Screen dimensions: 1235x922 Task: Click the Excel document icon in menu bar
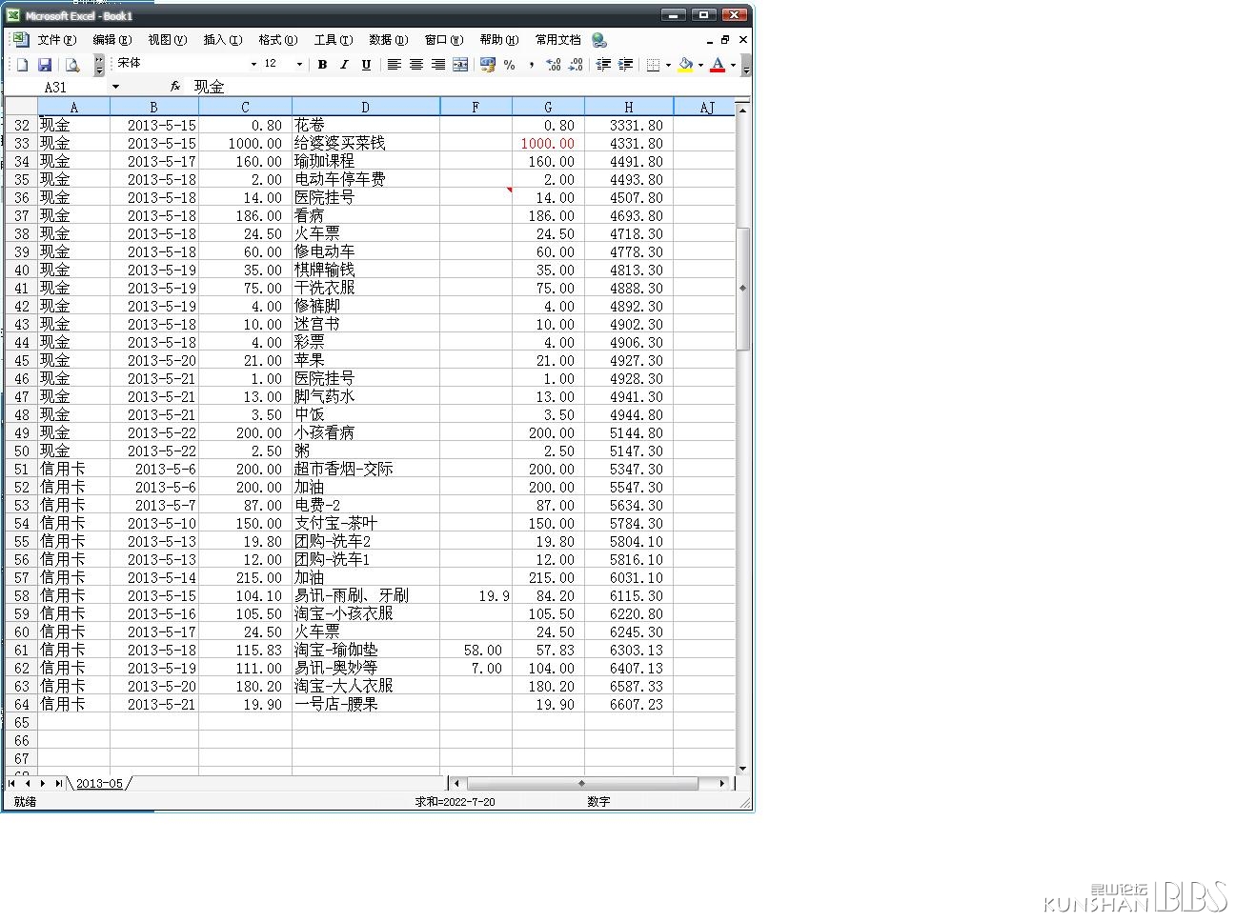(19, 39)
